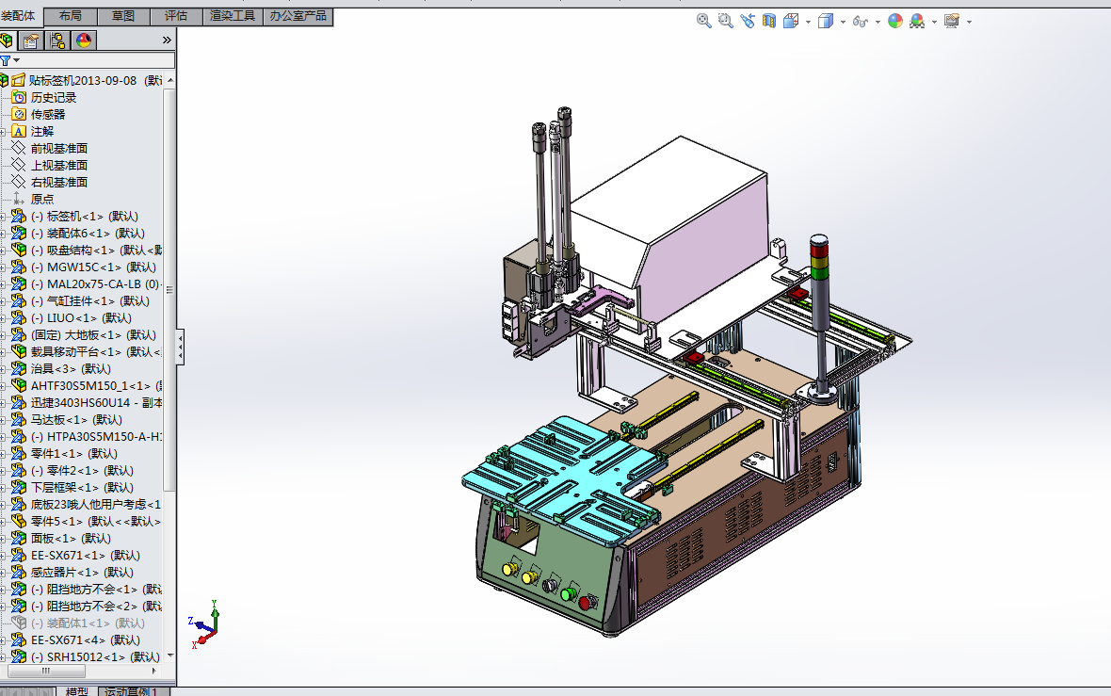The image size is (1111, 696).
Task: Switch to the 评估 ribbon tab
Action: pos(176,16)
